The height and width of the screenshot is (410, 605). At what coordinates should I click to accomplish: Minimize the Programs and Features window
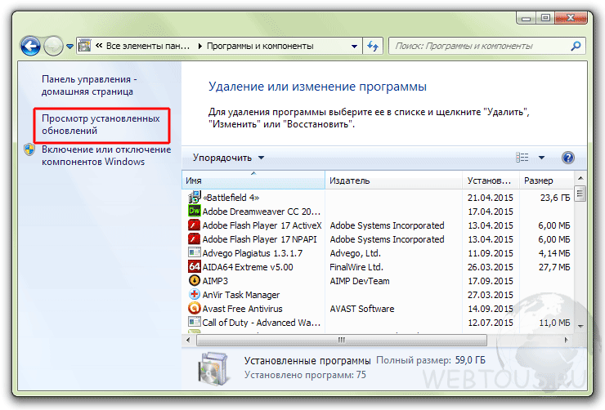click(x=526, y=18)
